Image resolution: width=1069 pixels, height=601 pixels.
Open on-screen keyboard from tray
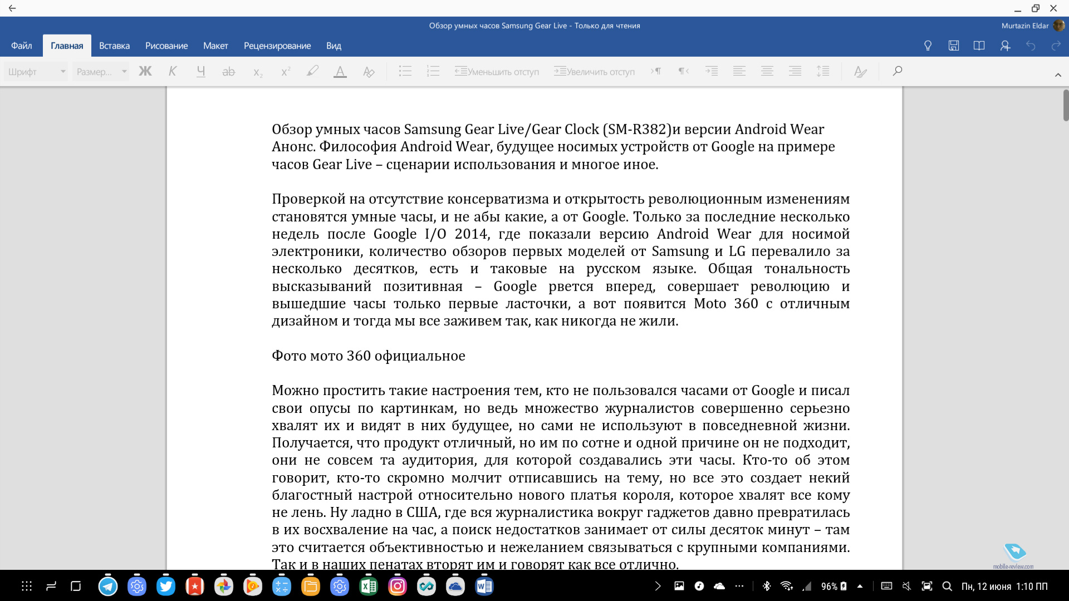886,586
